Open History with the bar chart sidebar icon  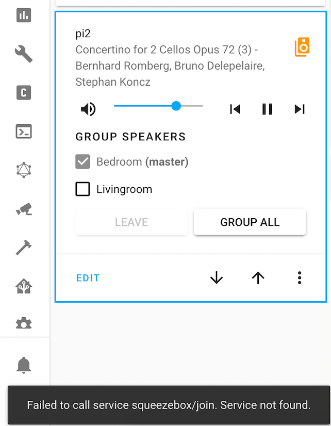[23, 15]
